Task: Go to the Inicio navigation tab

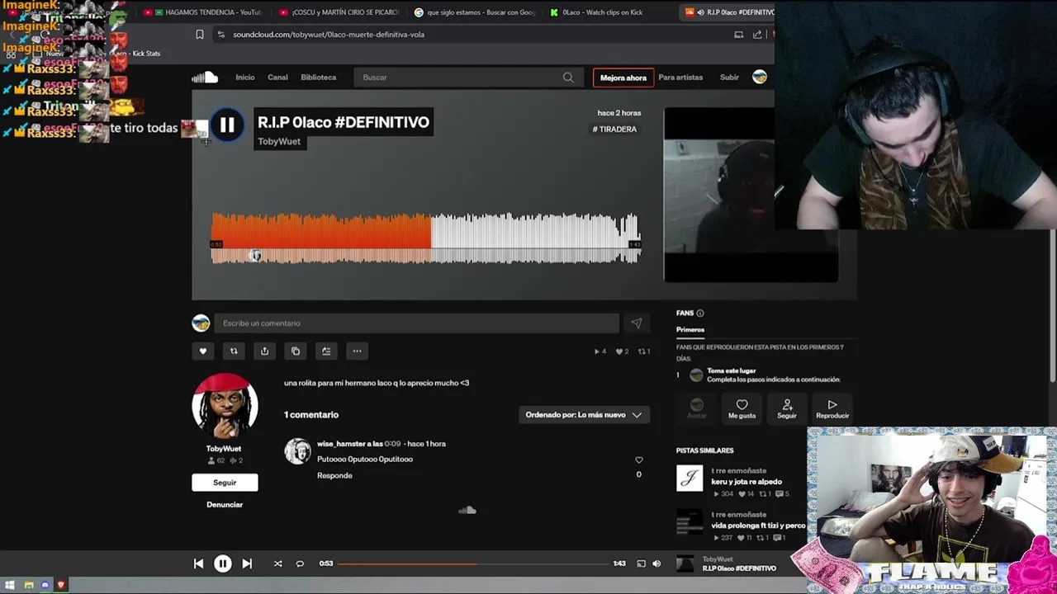Action: pyautogui.click(x=245, y=78)
